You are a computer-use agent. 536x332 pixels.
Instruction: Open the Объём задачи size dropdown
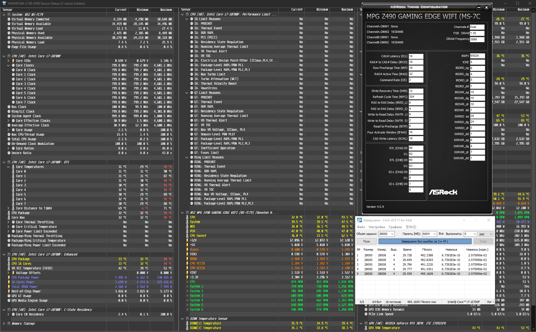(392, 234)
